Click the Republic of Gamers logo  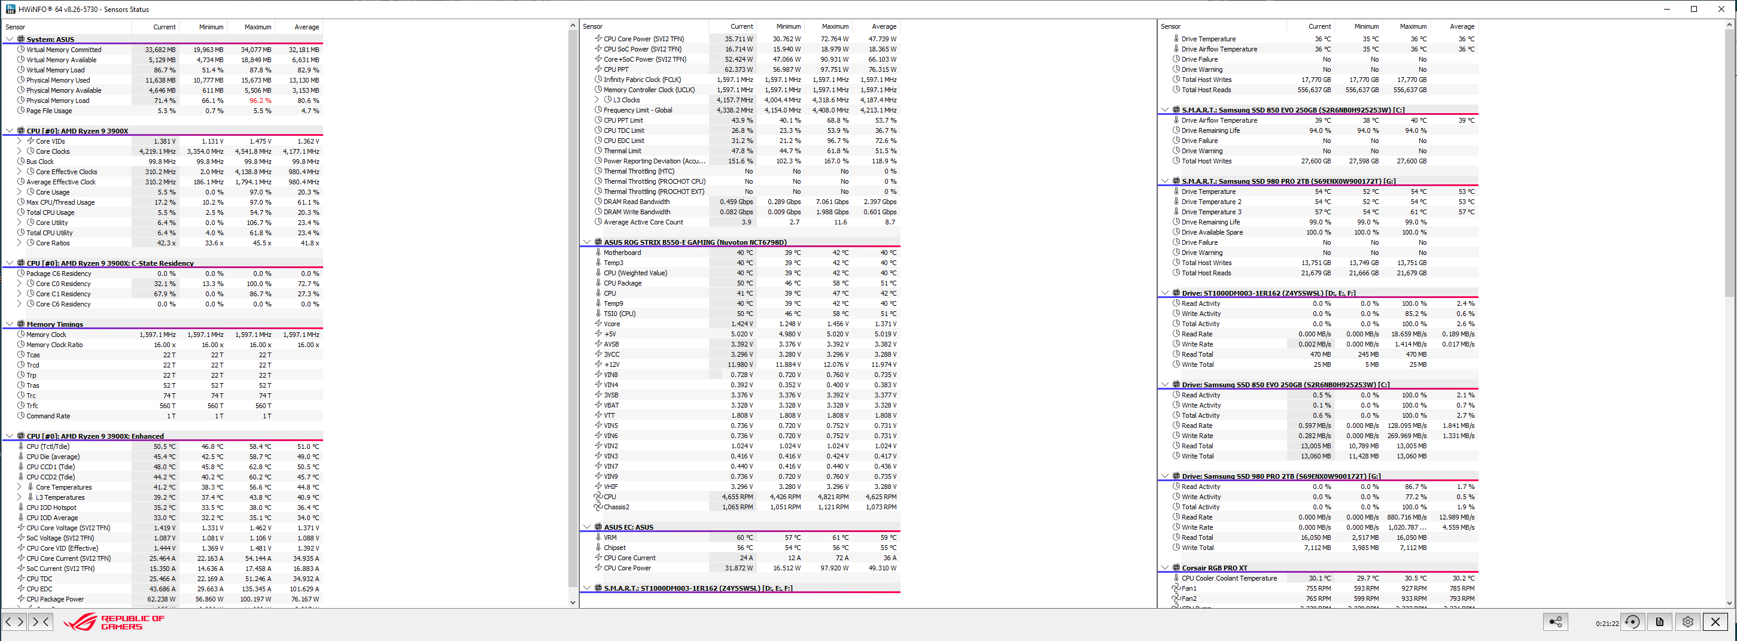(114, 622)
